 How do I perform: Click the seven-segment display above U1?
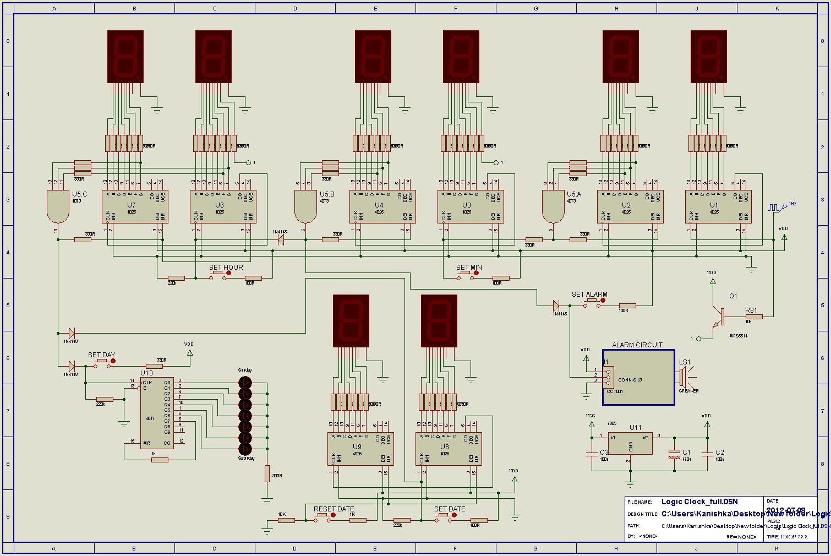(x=709, y=57)
